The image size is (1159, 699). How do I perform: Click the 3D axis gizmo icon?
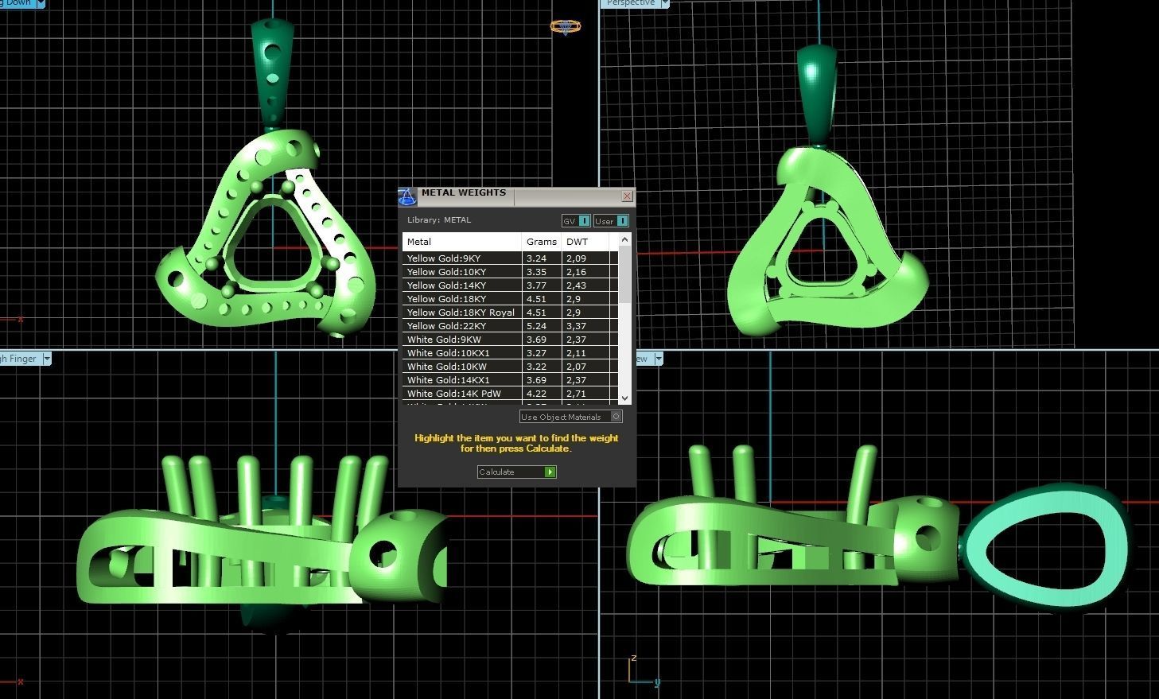click(643, 671)
